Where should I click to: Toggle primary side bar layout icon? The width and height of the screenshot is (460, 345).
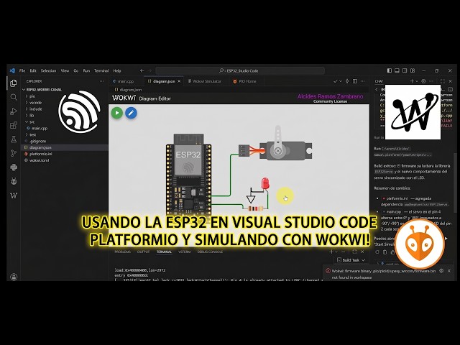pyautogui.click(x=390, y=70)
